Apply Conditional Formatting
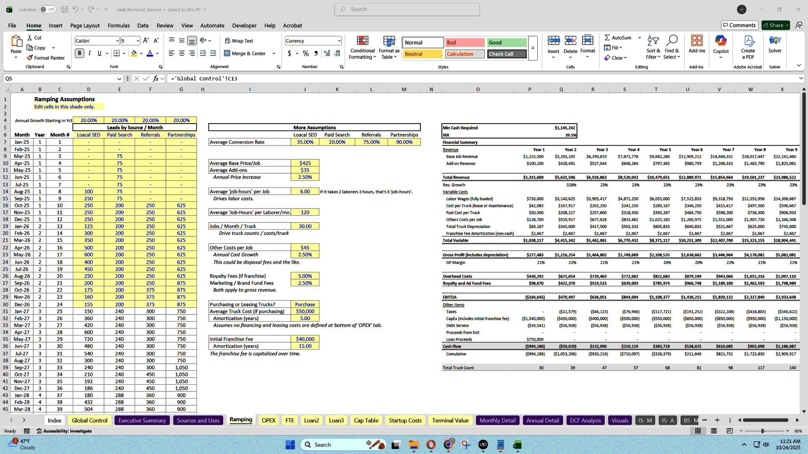The image size is (808, 454). (362, 47)
